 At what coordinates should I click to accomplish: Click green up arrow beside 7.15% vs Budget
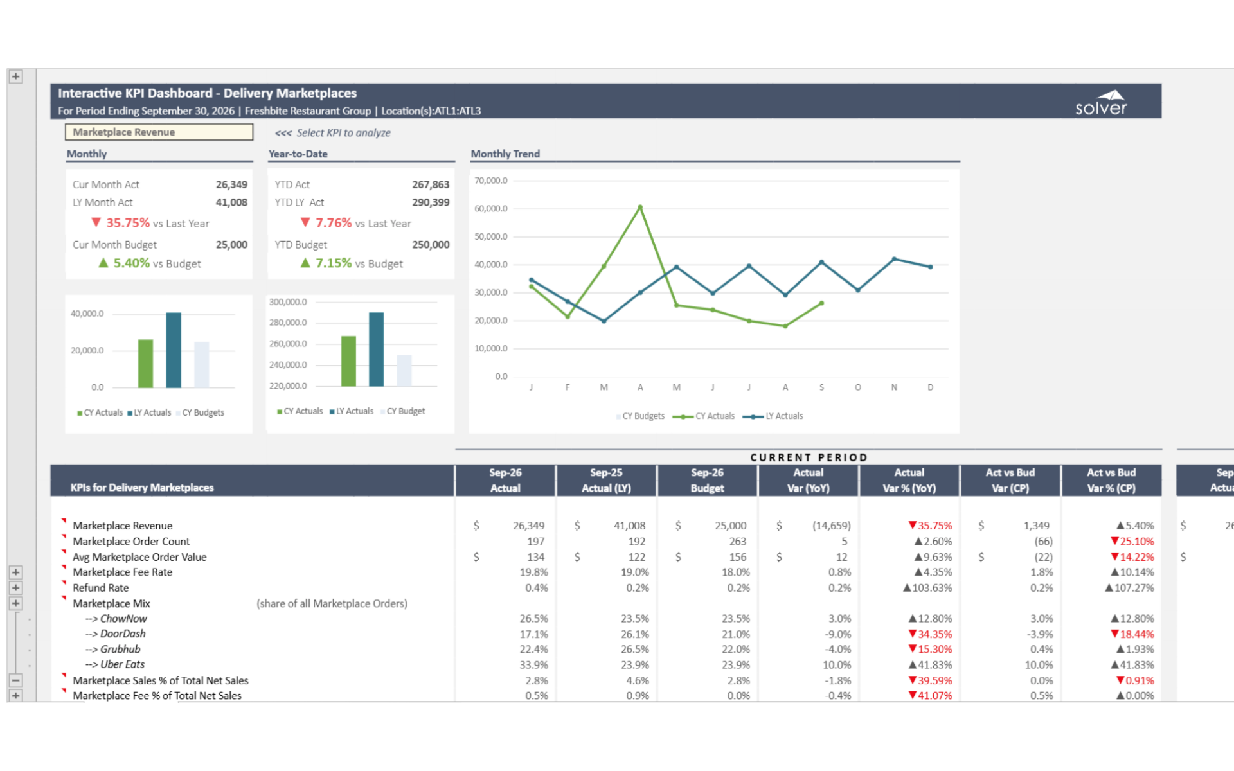[x=305, y=263]
